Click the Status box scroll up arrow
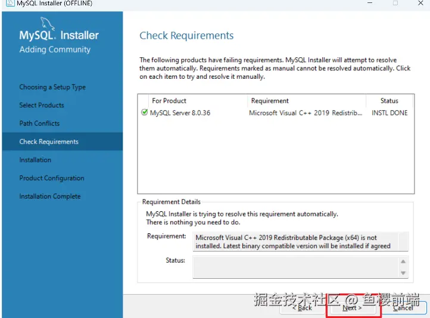 click(x=403, y=261)
